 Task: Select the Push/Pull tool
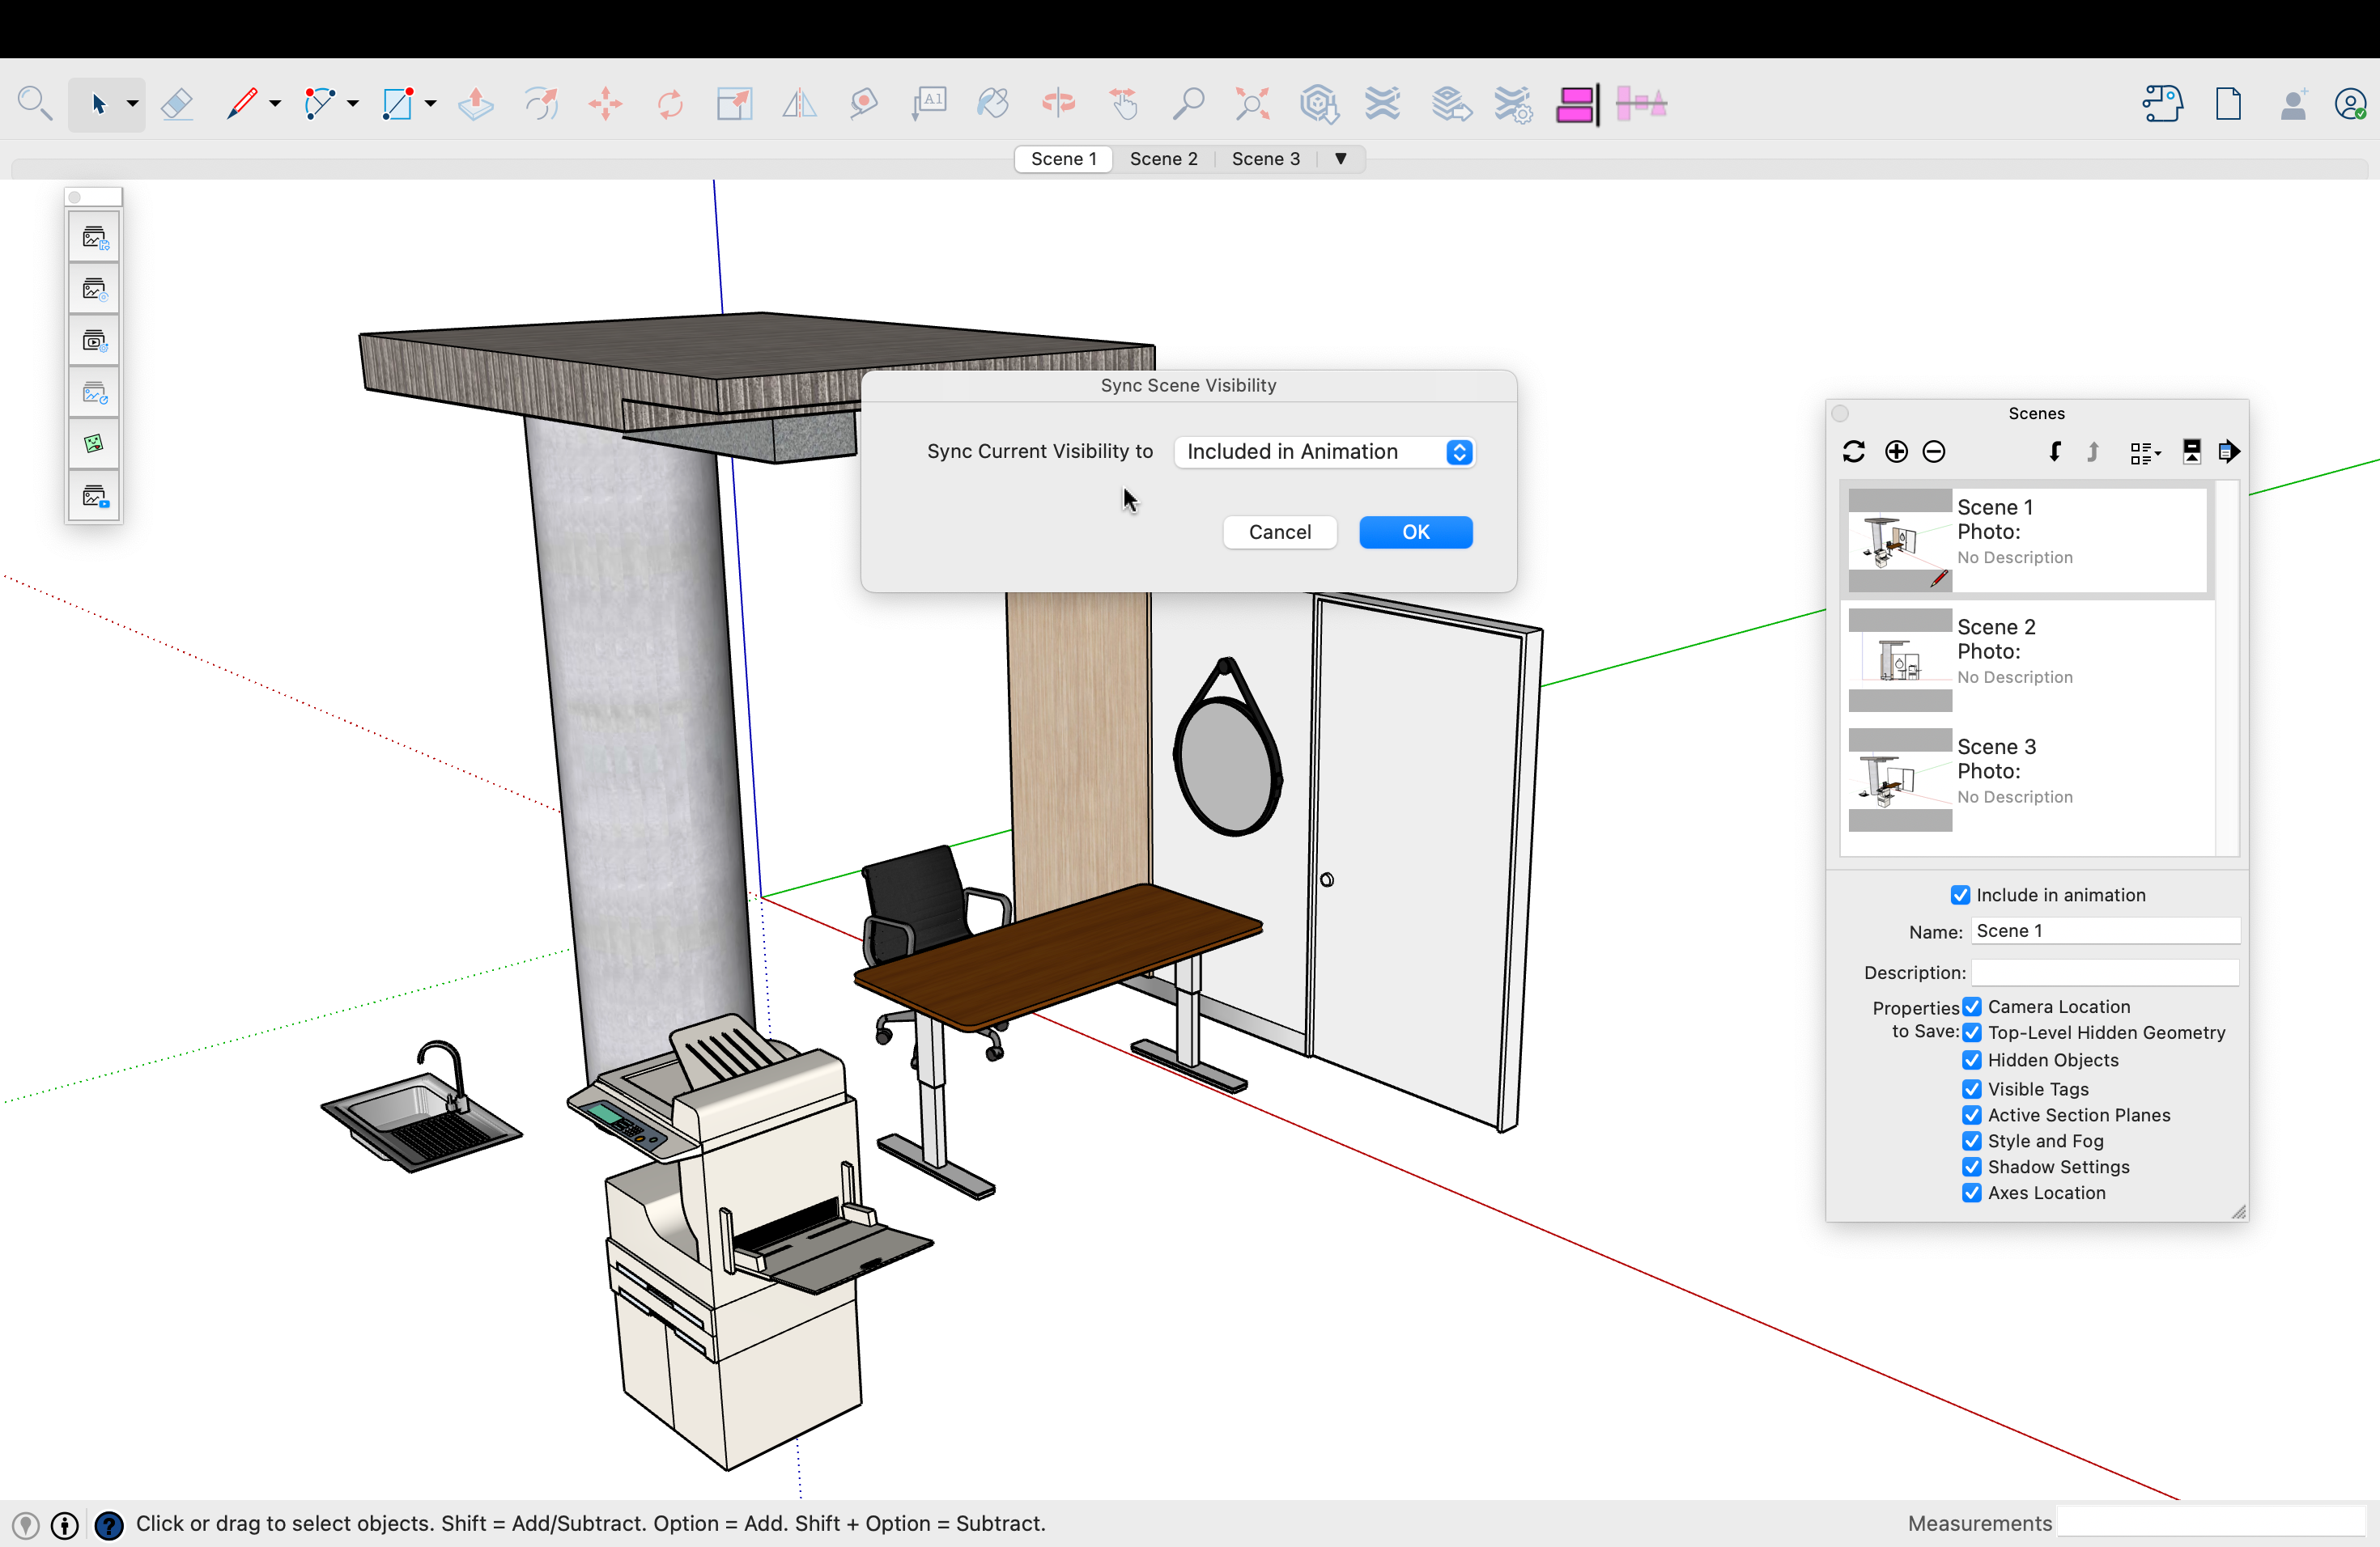[476, 104]
